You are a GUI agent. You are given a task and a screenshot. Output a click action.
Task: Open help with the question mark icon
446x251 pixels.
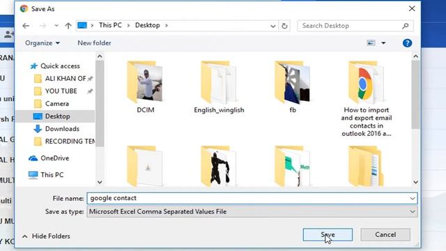(407, 43)
